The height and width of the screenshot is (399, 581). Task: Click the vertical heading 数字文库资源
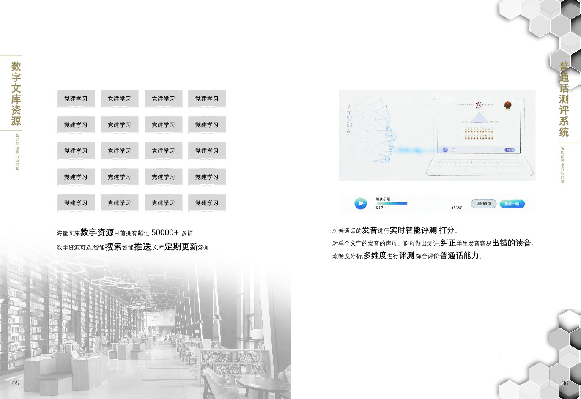16,93
